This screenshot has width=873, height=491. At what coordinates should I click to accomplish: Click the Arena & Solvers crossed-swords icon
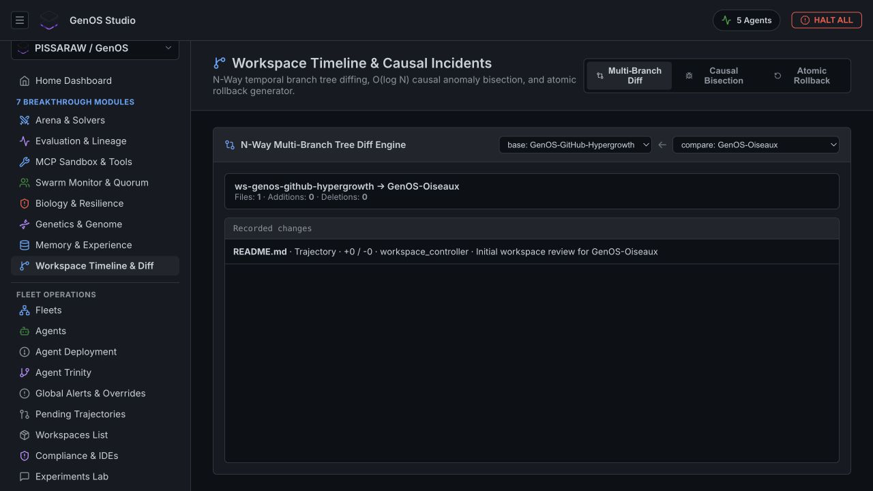pyautogui.click(x=25, y=120)
